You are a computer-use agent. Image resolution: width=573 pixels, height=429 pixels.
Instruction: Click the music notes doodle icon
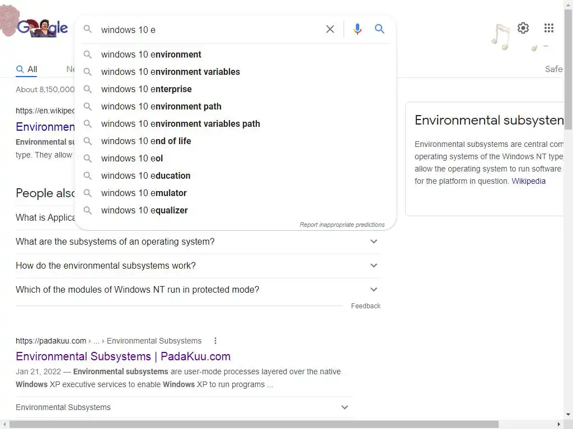[501, 37]
